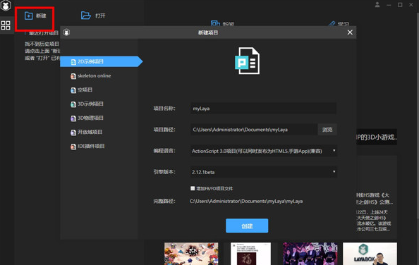
Task: Click the 打开 label in the top bar
Action: [x=100, y=16]
